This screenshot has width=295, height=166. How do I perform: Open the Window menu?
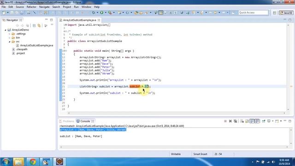[x=86, y=7]
